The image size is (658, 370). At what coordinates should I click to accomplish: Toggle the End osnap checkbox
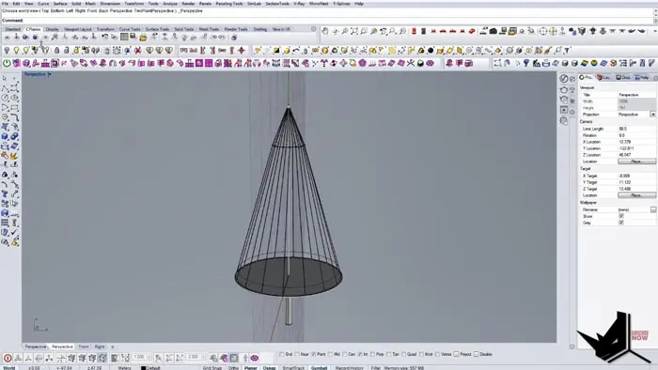tap(282, 354)
